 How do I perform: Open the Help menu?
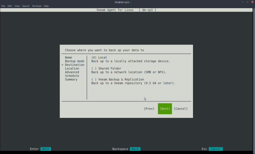point(46,6)
